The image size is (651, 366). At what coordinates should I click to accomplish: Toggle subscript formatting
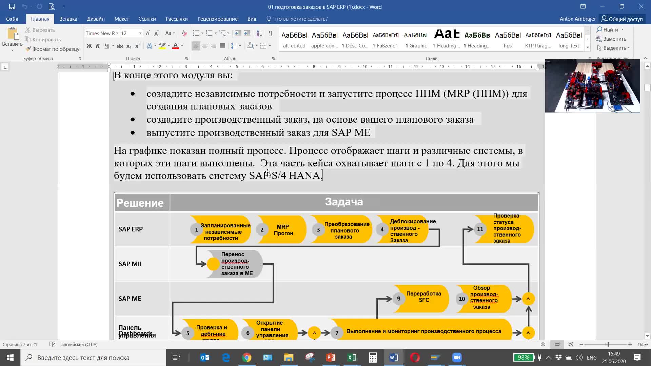coord(129,46)
